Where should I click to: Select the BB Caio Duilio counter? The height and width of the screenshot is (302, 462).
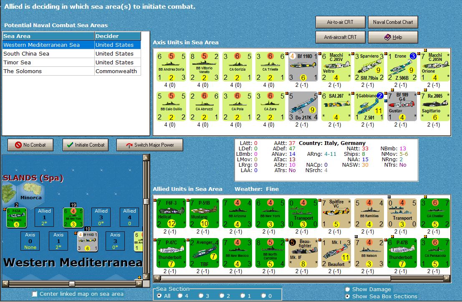(x=171, y=107)
